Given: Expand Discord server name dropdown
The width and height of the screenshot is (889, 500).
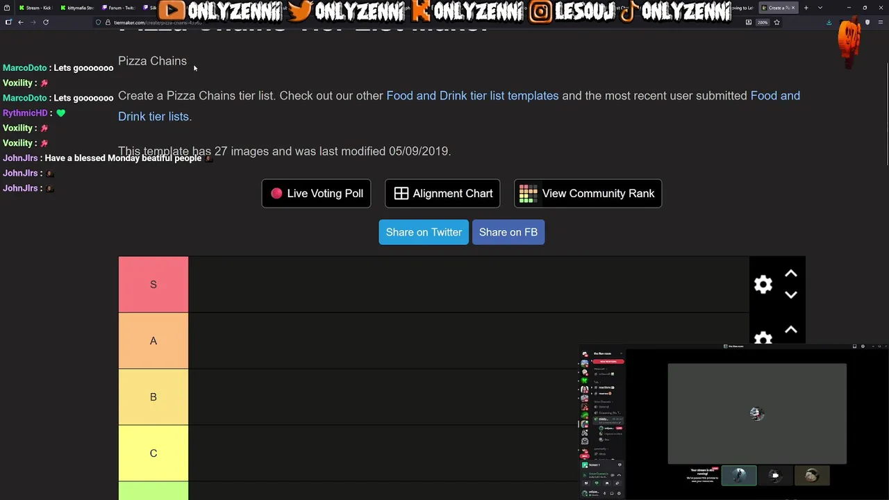Looking at the screenshot, I should [x=620, y=353].
